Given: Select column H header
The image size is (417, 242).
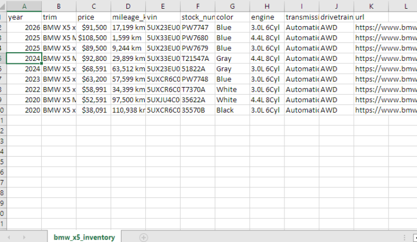Looking at the screenshot, I should pos(267,6).
